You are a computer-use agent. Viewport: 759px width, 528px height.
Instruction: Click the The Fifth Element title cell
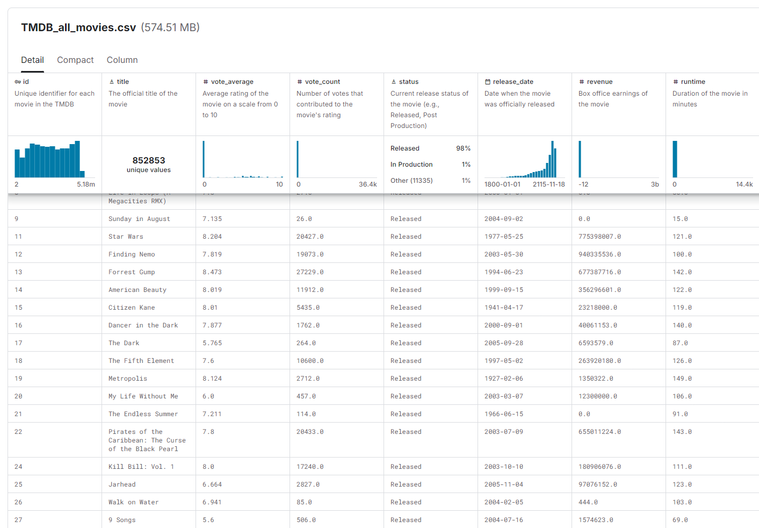[141, 361]
